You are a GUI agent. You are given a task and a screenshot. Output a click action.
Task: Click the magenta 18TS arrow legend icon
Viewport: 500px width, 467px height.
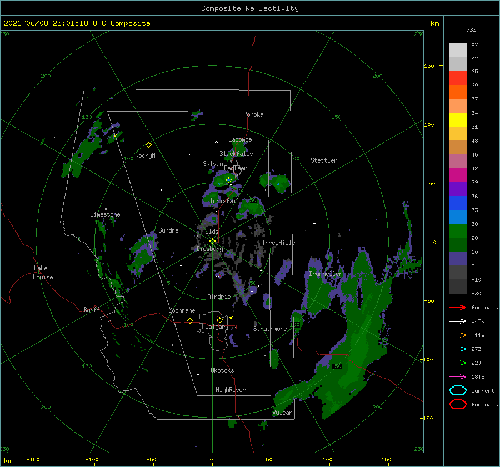click(x=458, y=376)
